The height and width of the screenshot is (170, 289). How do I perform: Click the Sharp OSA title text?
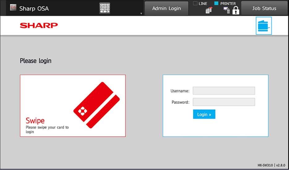tap(34, 8)
